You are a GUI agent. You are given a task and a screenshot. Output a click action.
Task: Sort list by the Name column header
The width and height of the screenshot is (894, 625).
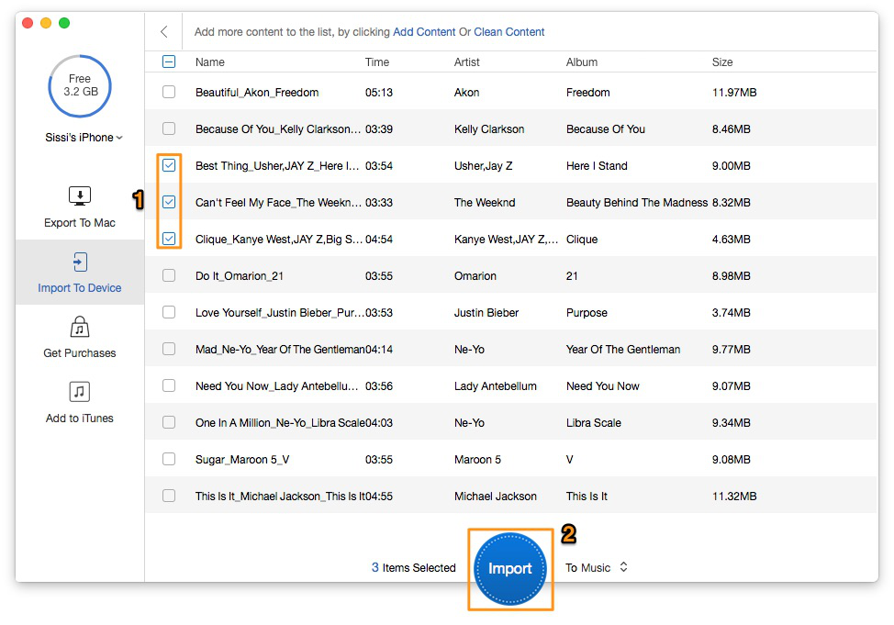point(210,62)
